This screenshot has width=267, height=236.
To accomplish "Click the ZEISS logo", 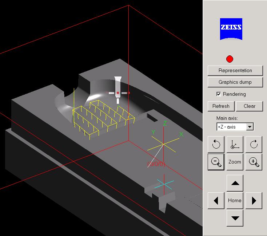I will (x=231, y=29).
